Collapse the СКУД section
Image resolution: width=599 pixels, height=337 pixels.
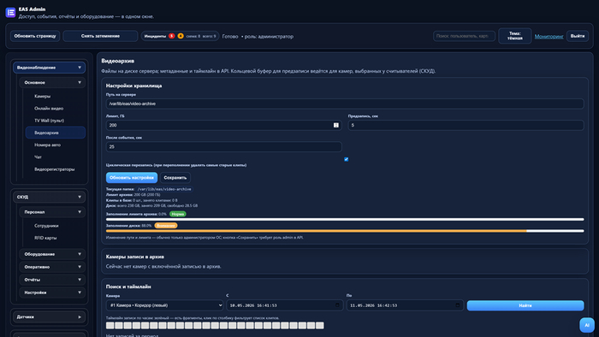[x=50, y=197]
